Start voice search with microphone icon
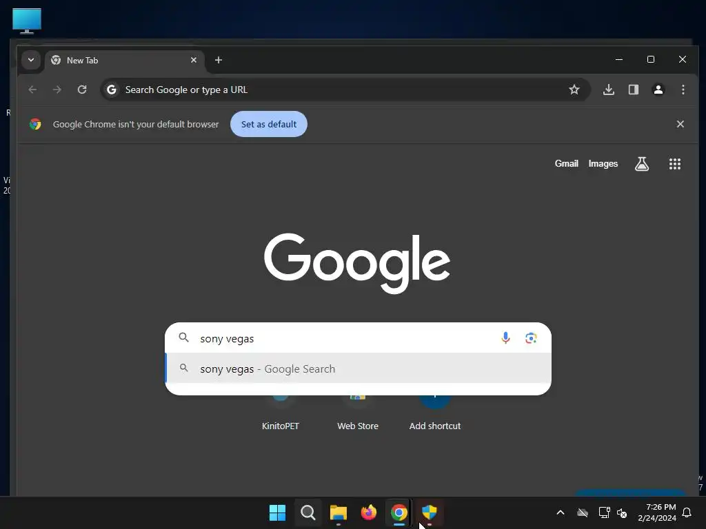This screenshot has width=706, height=529. coord(505,338)
